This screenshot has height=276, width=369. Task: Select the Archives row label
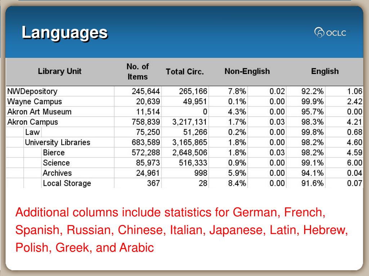tap(57, 173)
